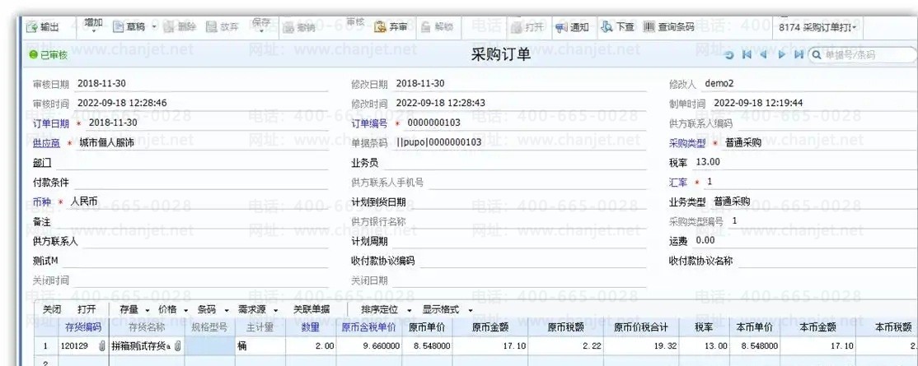
Task: Click attachment clip next to 存货编码 120129
Action: [102, 347]
